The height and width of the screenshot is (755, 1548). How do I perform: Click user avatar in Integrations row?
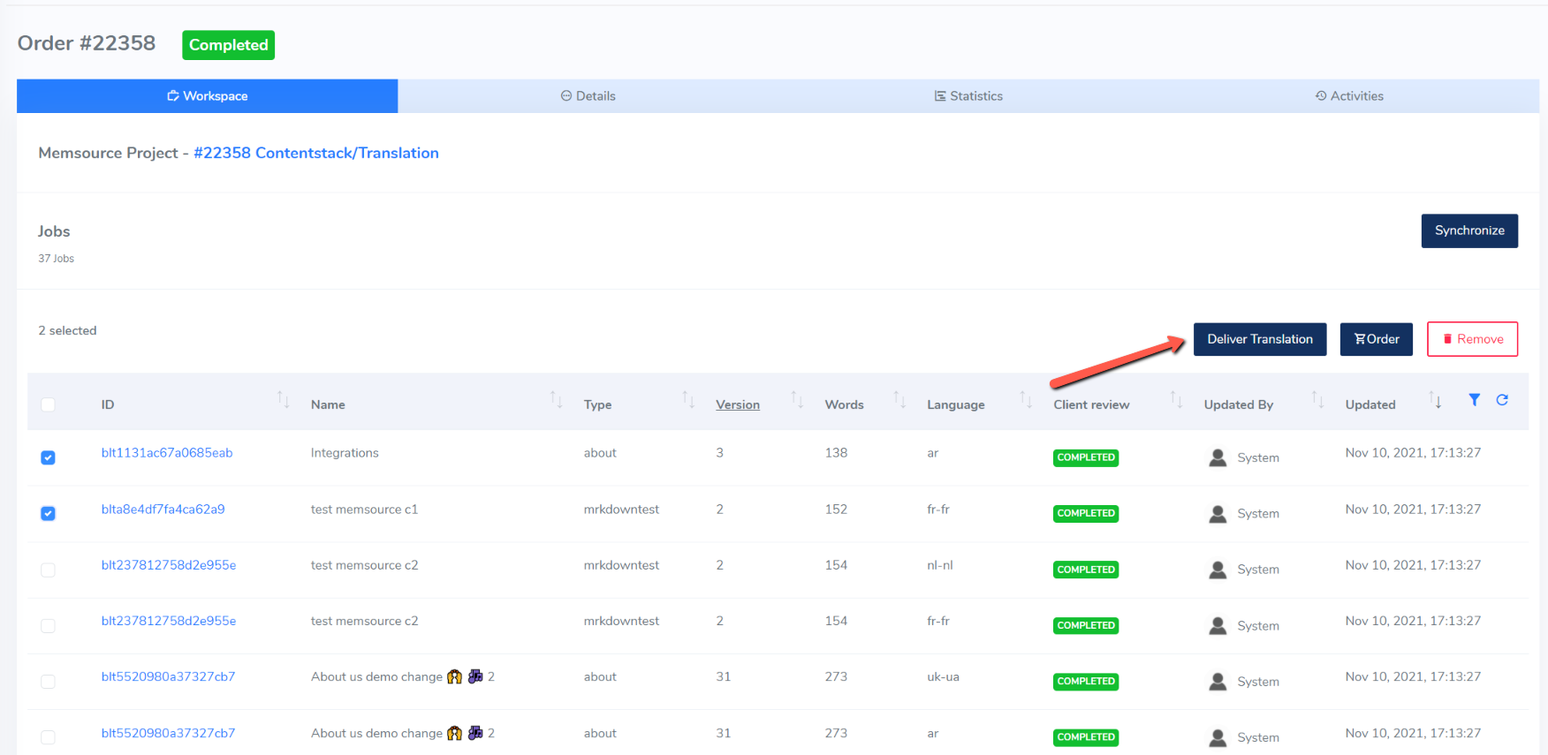coord(1218,457)
